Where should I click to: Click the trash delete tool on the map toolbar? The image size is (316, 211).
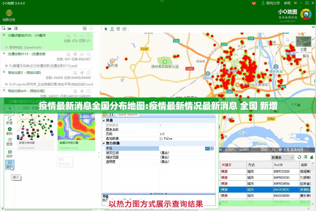click(118, 29)
